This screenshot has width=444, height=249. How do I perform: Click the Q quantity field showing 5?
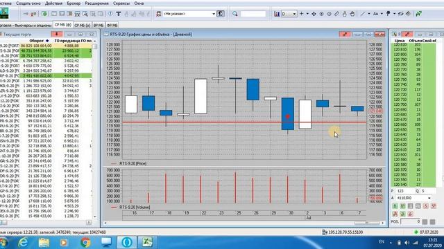tap(428, 191)
